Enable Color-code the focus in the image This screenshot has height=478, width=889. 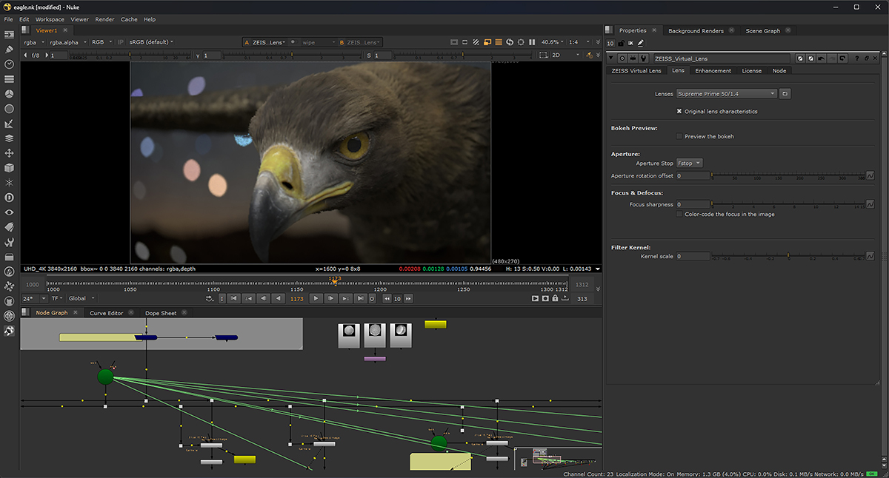coord(679,214)
